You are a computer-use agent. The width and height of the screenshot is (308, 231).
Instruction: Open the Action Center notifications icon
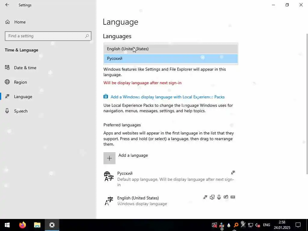point(298,225)
